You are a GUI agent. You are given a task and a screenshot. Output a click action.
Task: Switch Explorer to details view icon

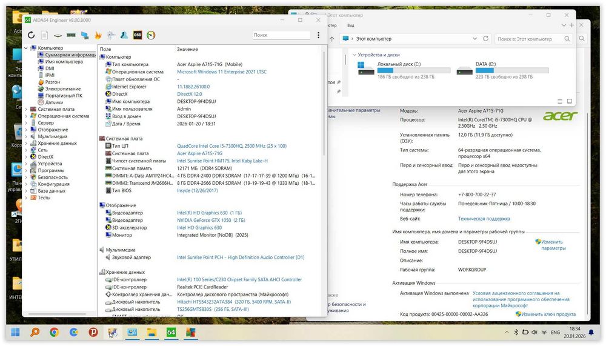tap(559, 101)
